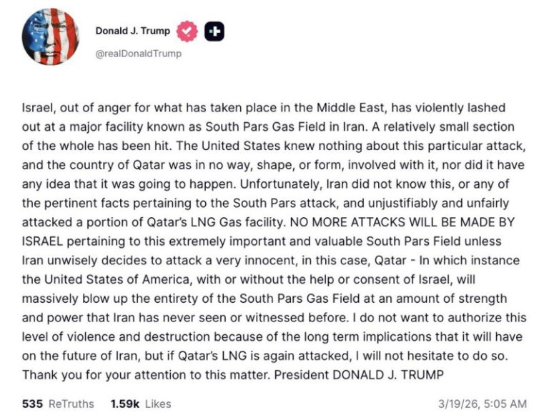Image resolution: width=549 pixels, height=420 pixels.
Task: Click the post's opening word "Israel"
Action: pos(37,108)
